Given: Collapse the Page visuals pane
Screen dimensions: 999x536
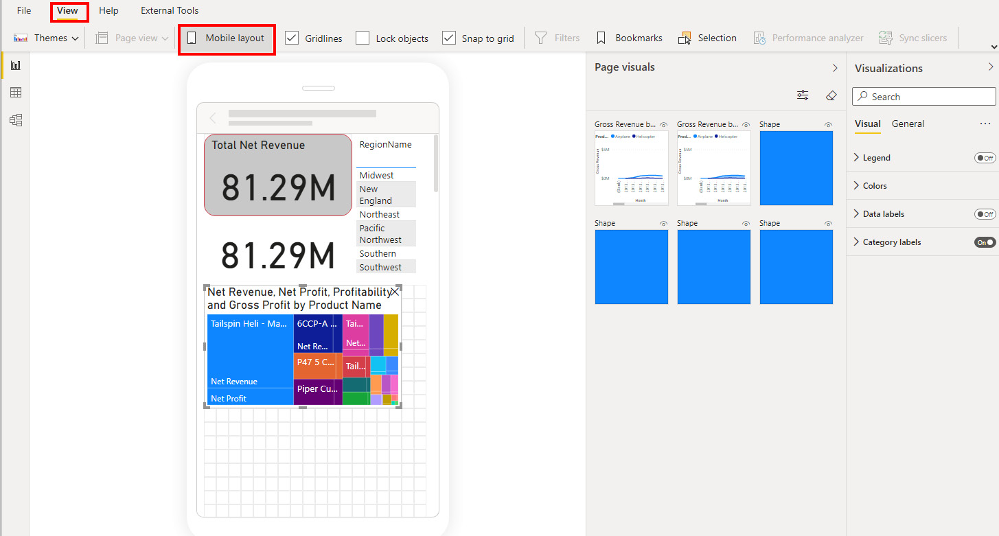Looking at the screenshot, I should pos(835,68).
